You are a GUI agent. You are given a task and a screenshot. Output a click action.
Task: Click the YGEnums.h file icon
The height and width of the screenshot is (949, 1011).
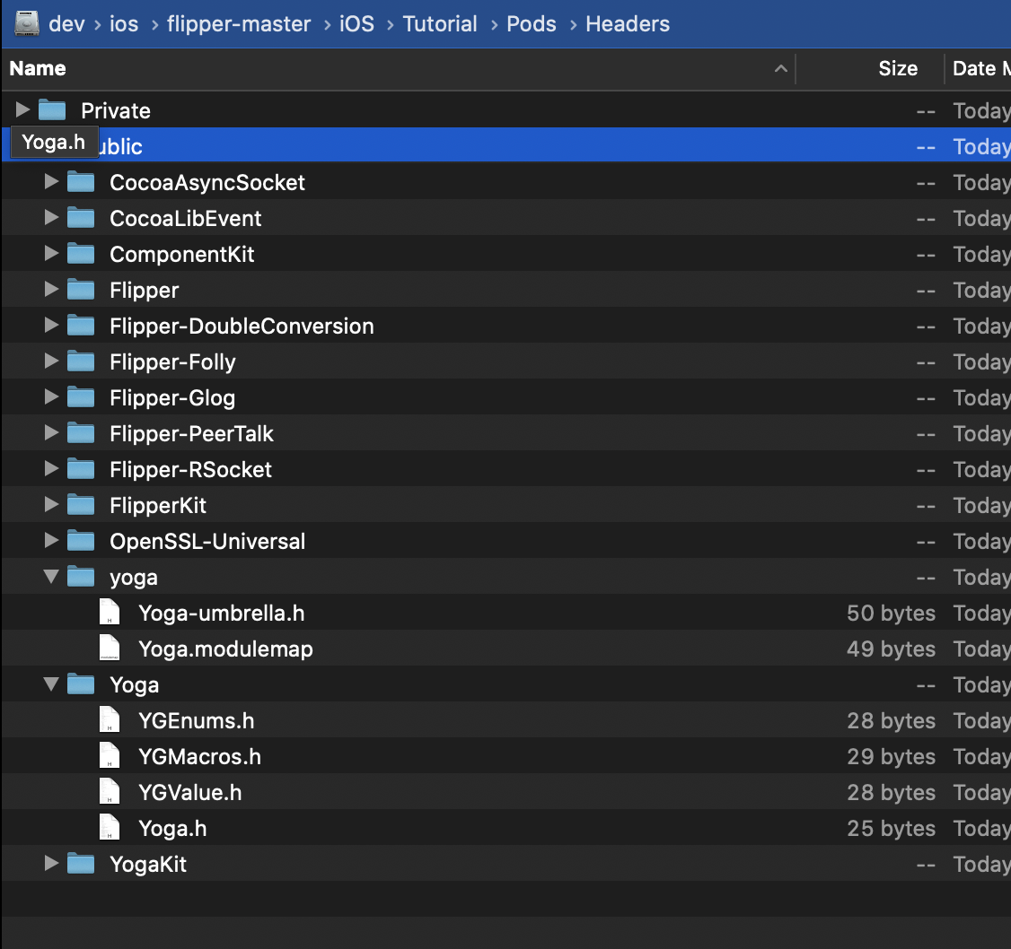tap(110, 719)
